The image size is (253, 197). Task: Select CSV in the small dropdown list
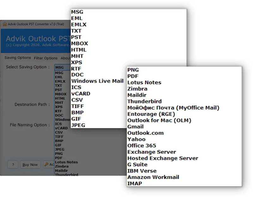tap(59, 132)
